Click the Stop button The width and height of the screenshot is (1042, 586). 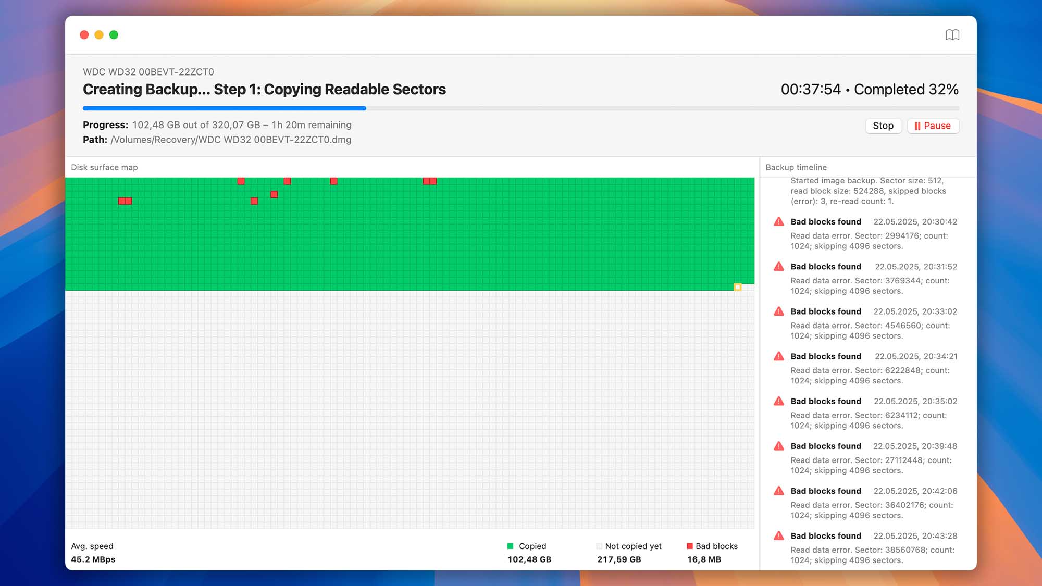(883, 126)
